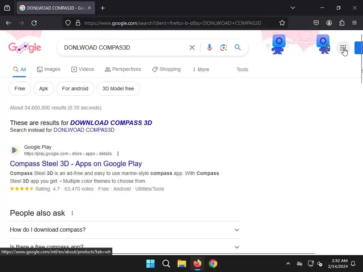The image size is (363, 272).
Task: Click the muted volume tray icon
Action: (x=320, y=263)
